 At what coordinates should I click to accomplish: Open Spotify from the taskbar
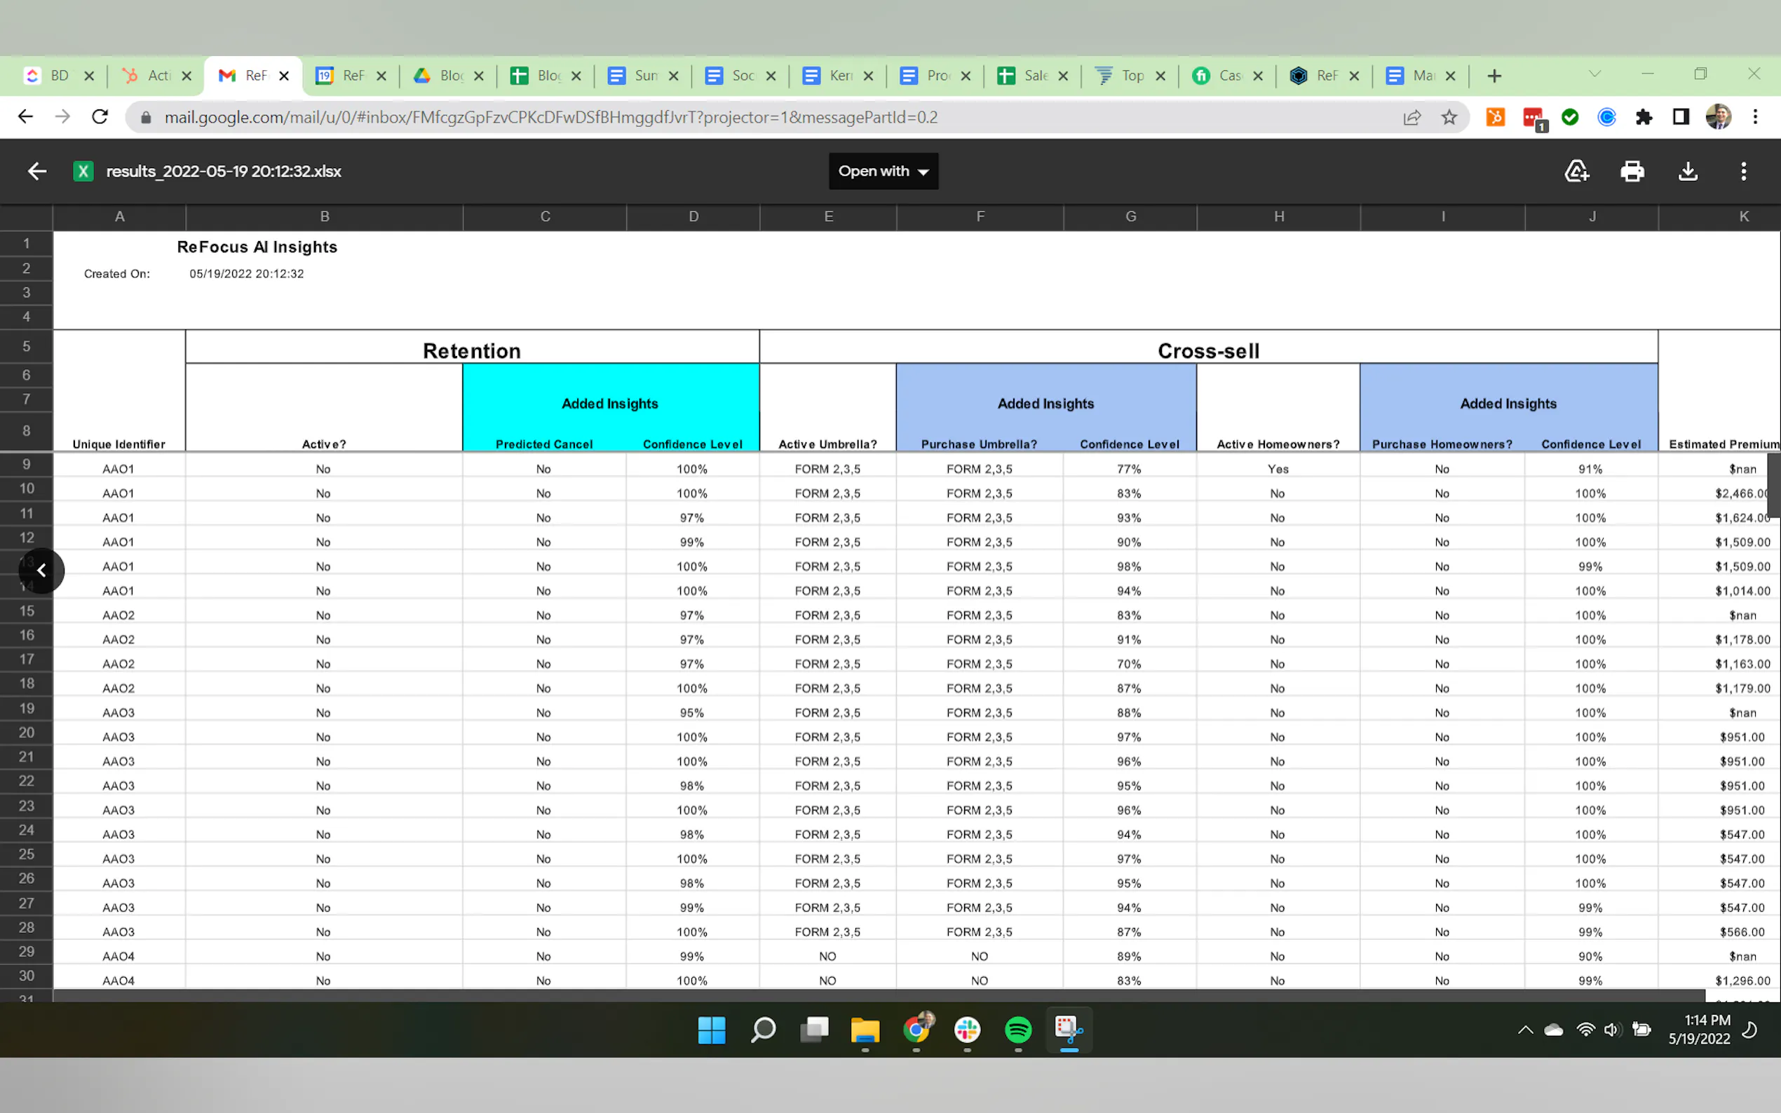coord(1017,1030)
